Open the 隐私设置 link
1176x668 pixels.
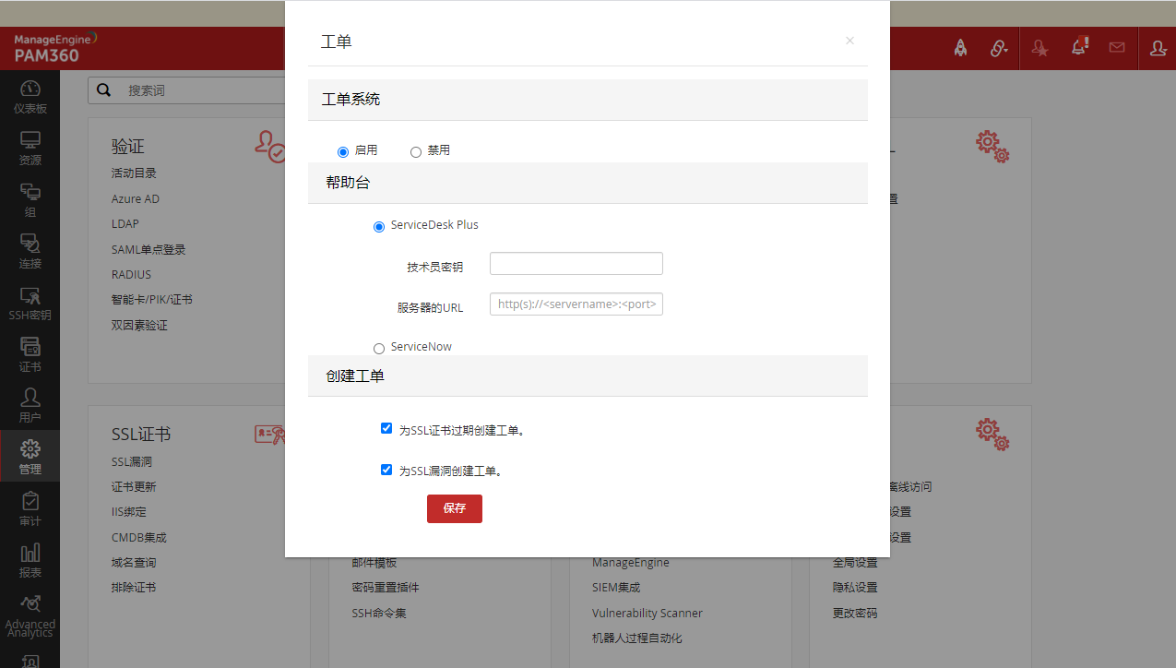(x=855, y=587)
